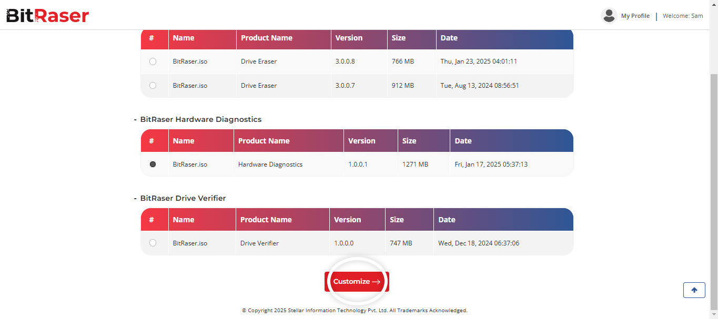Click BitRaser.iso in the Hardware Diagnostics row
Screen dimensions: 718x319
coord(190,164)
